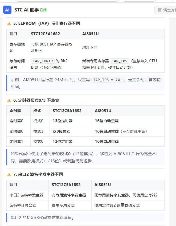Click the warning icon beside section 6 heading

[x=9, y=100]
